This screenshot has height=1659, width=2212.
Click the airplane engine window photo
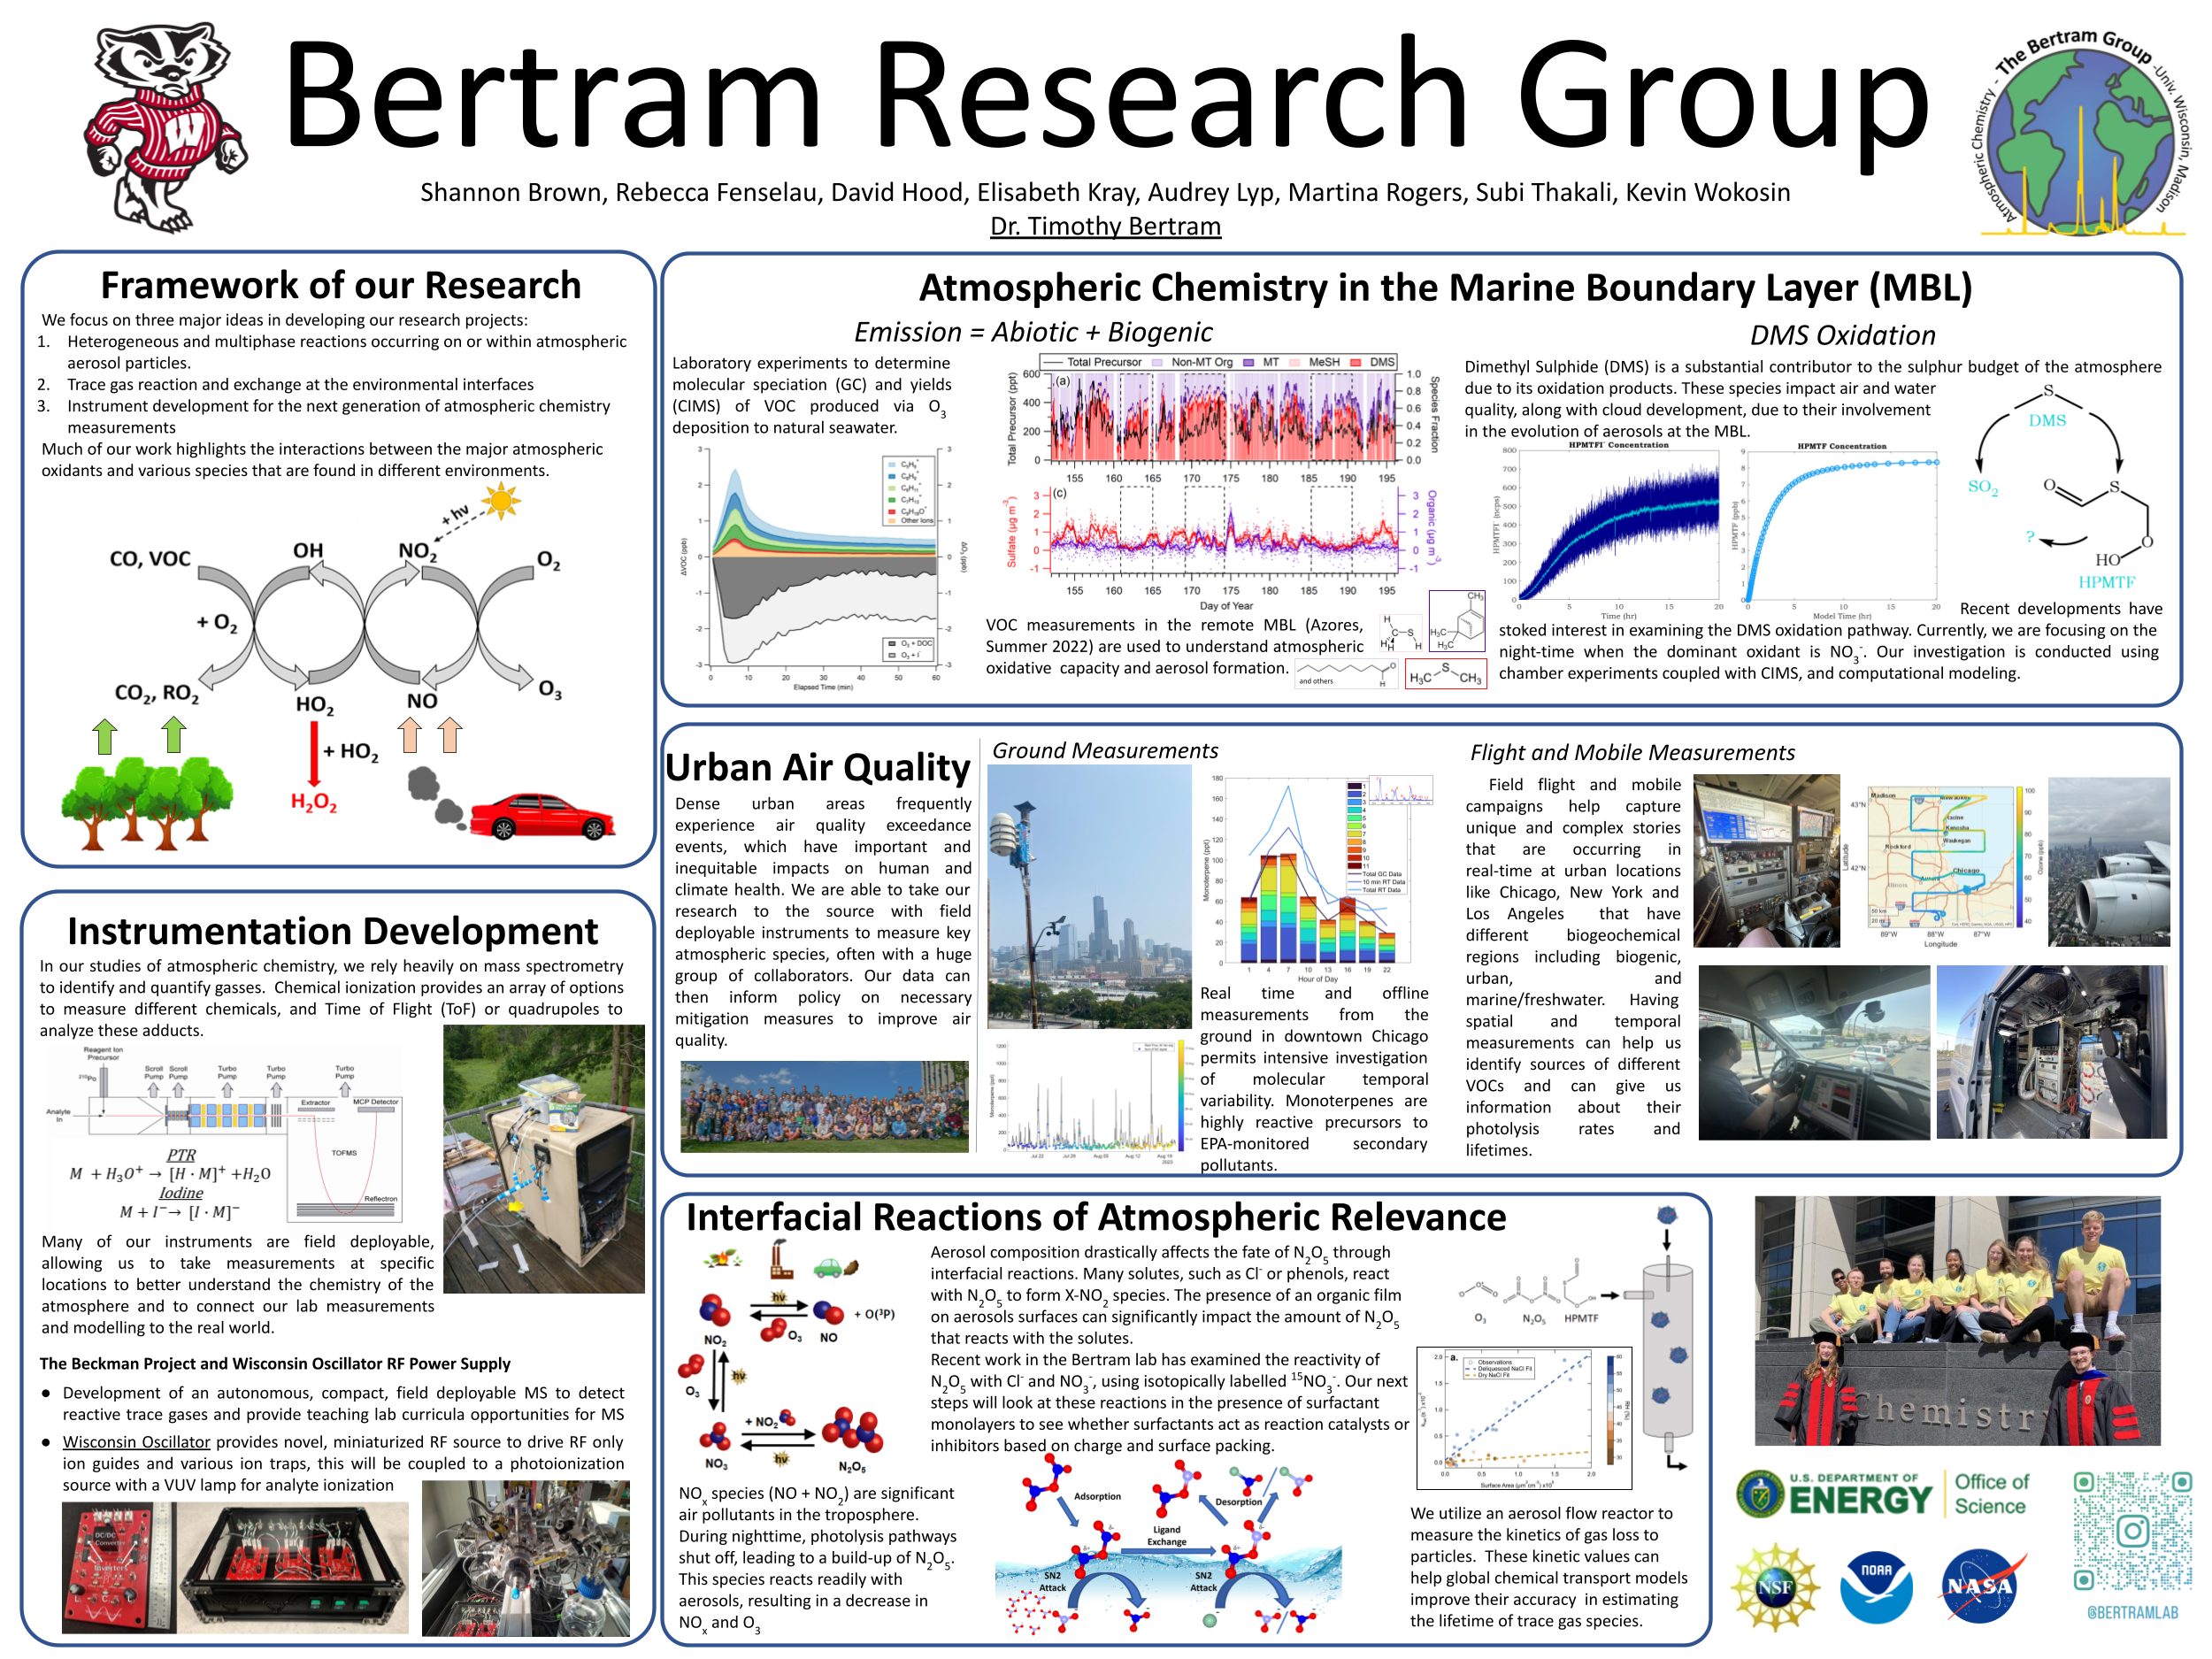click(x=2108, y=861)
